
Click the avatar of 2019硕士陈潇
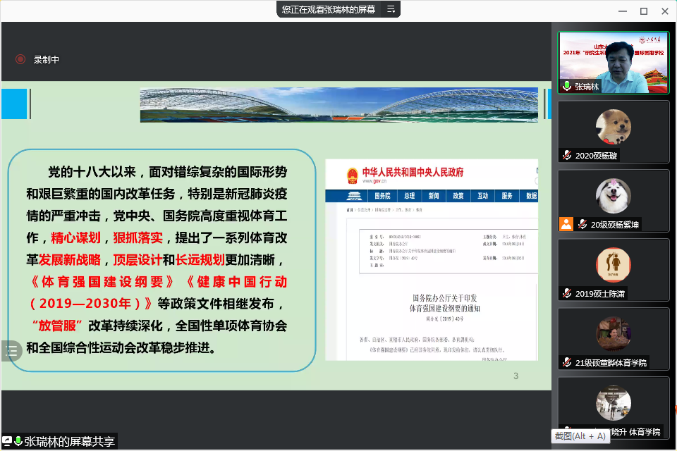pyautogui.click(x=613, y=264)
